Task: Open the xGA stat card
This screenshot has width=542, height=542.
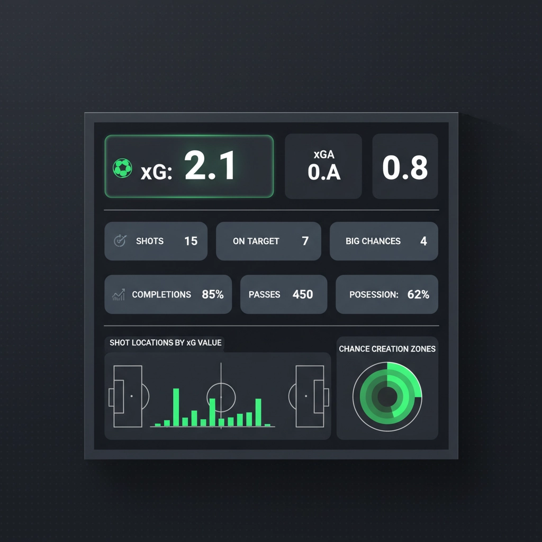Action: click(323, 166)
